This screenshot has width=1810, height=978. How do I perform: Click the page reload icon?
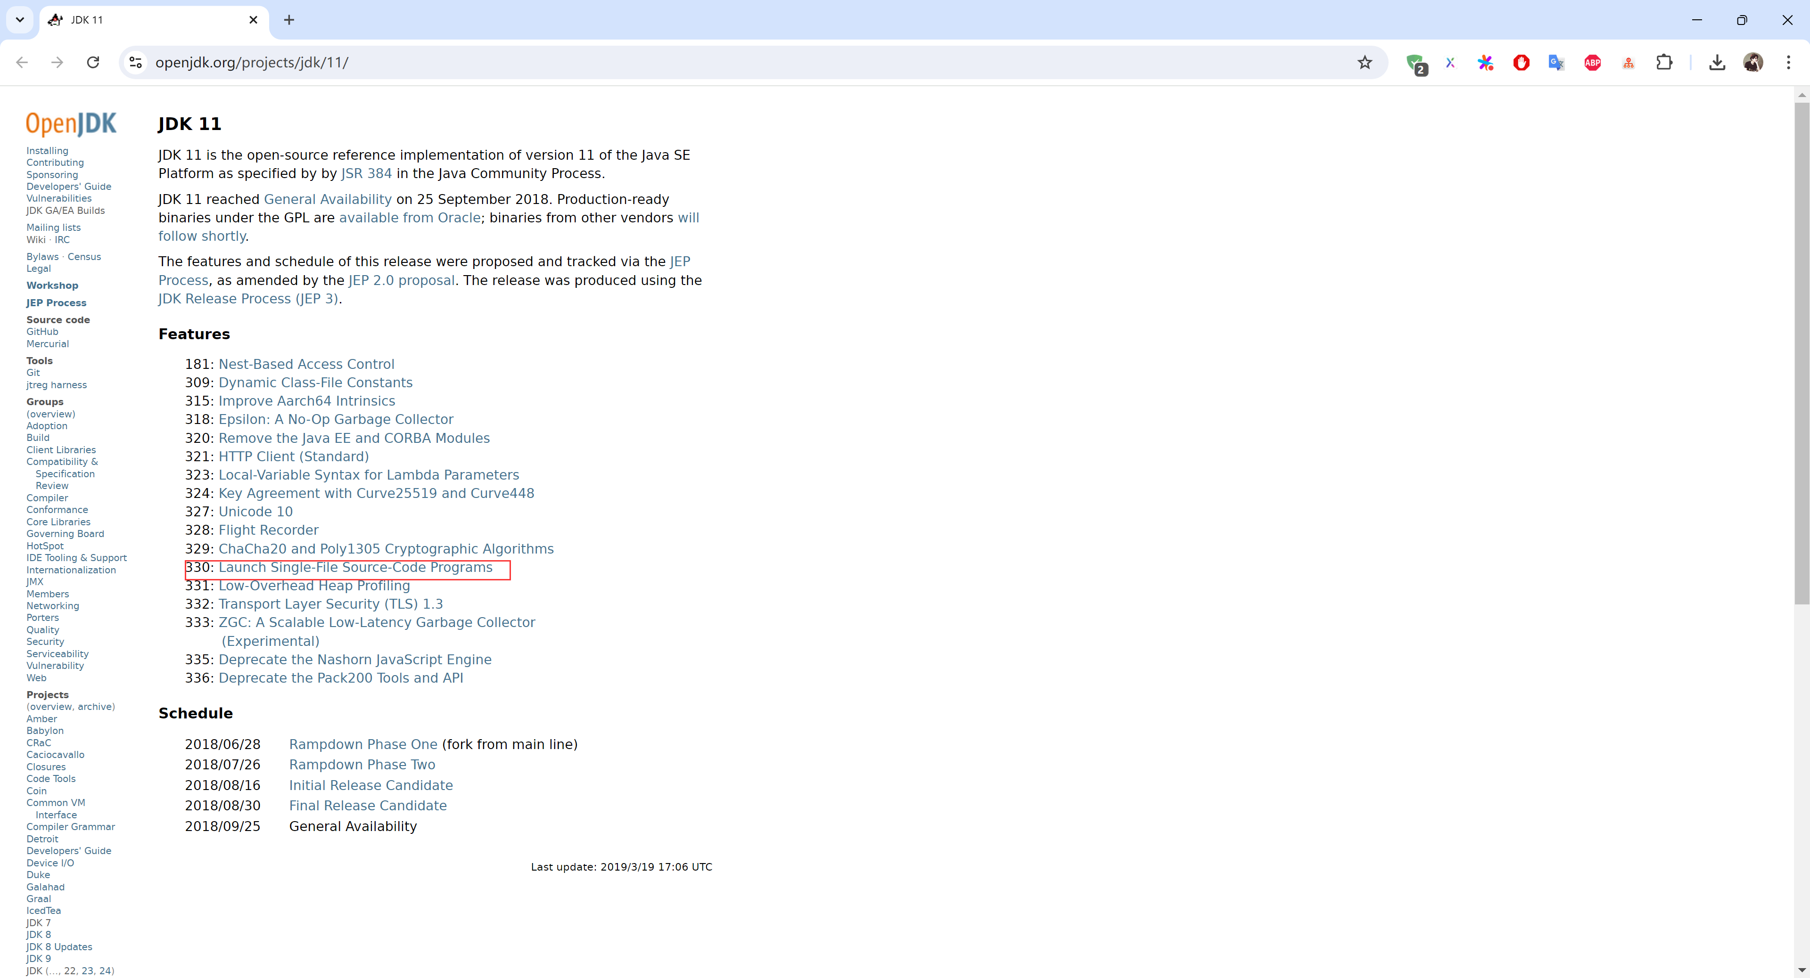click(x=93, y=63)
